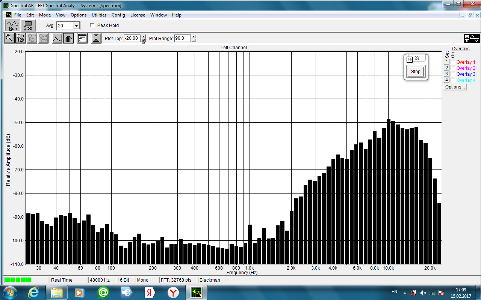481x300 pixels.
Task: Open the Options menu
Action: (x=79, y=15)
